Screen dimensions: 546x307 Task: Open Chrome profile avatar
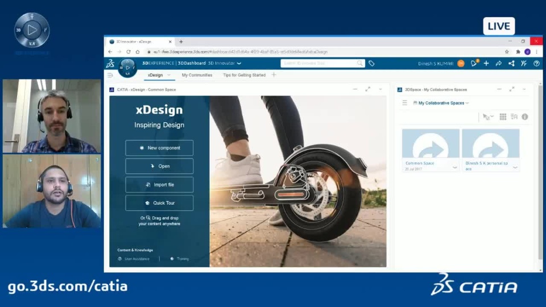[x=528, y=52]
